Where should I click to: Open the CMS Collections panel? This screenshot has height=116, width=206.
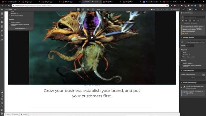(x=2, y=27)
